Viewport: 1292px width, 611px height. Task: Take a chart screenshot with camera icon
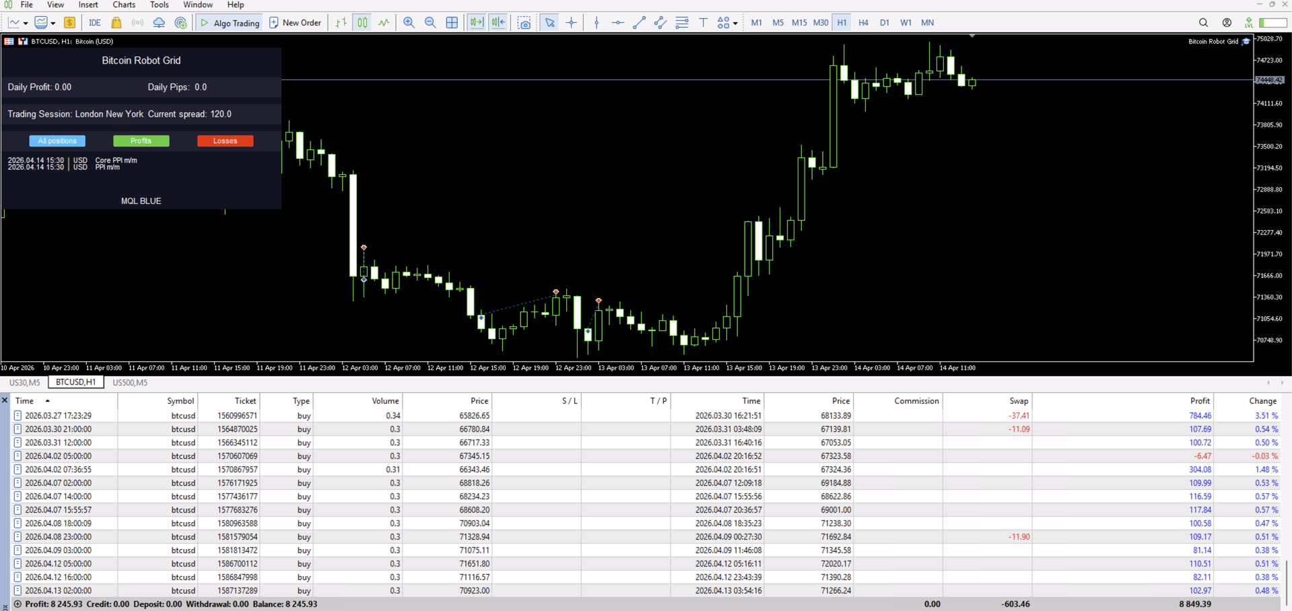524,22
